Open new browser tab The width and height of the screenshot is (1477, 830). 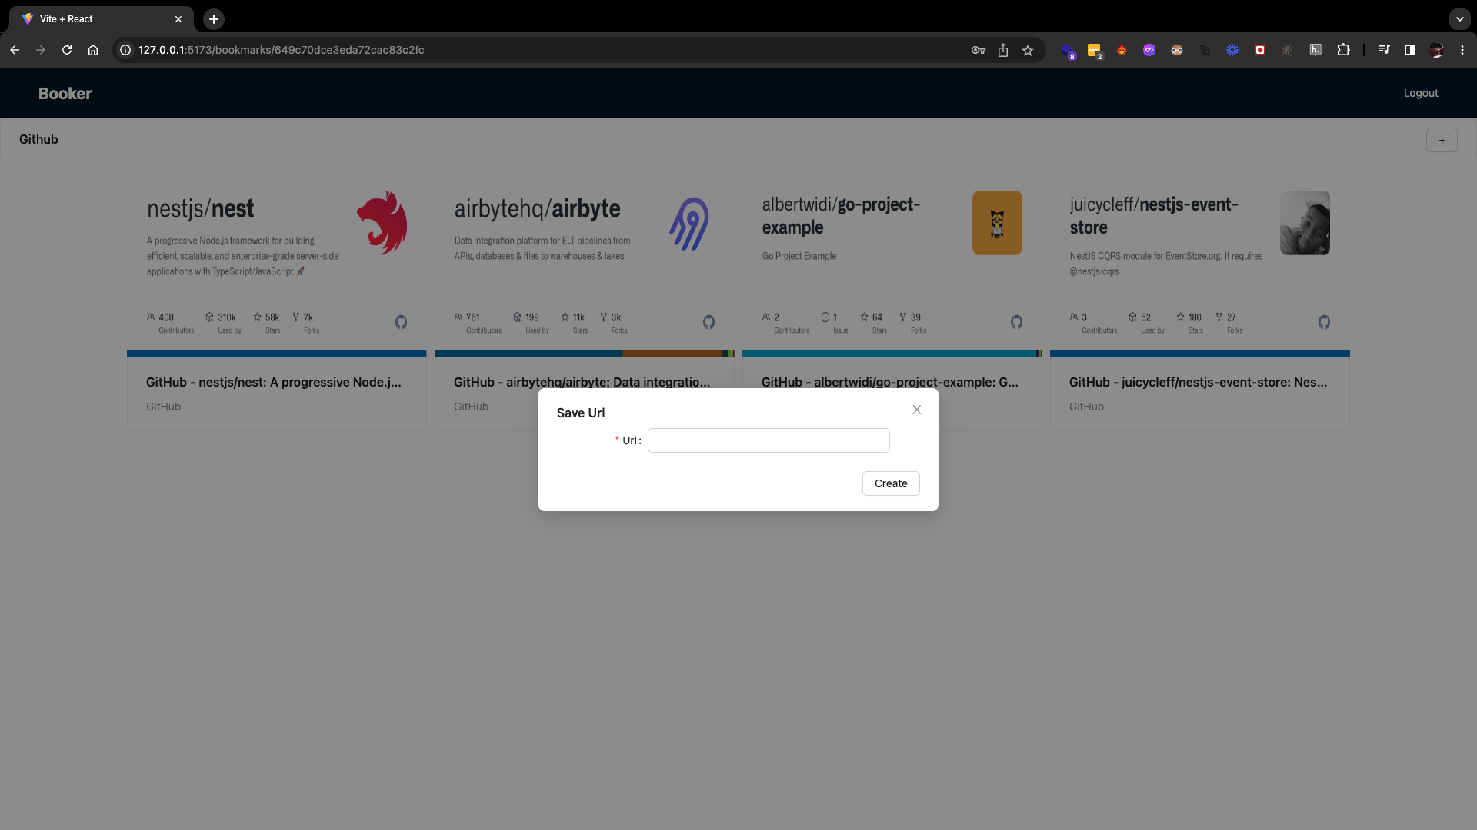click(x=214, y=18)
